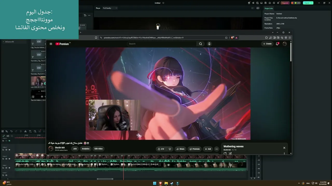This screenshot has height=186, width=332.
Task: Show the hidden Video 4 track
Action: (9, 141)
